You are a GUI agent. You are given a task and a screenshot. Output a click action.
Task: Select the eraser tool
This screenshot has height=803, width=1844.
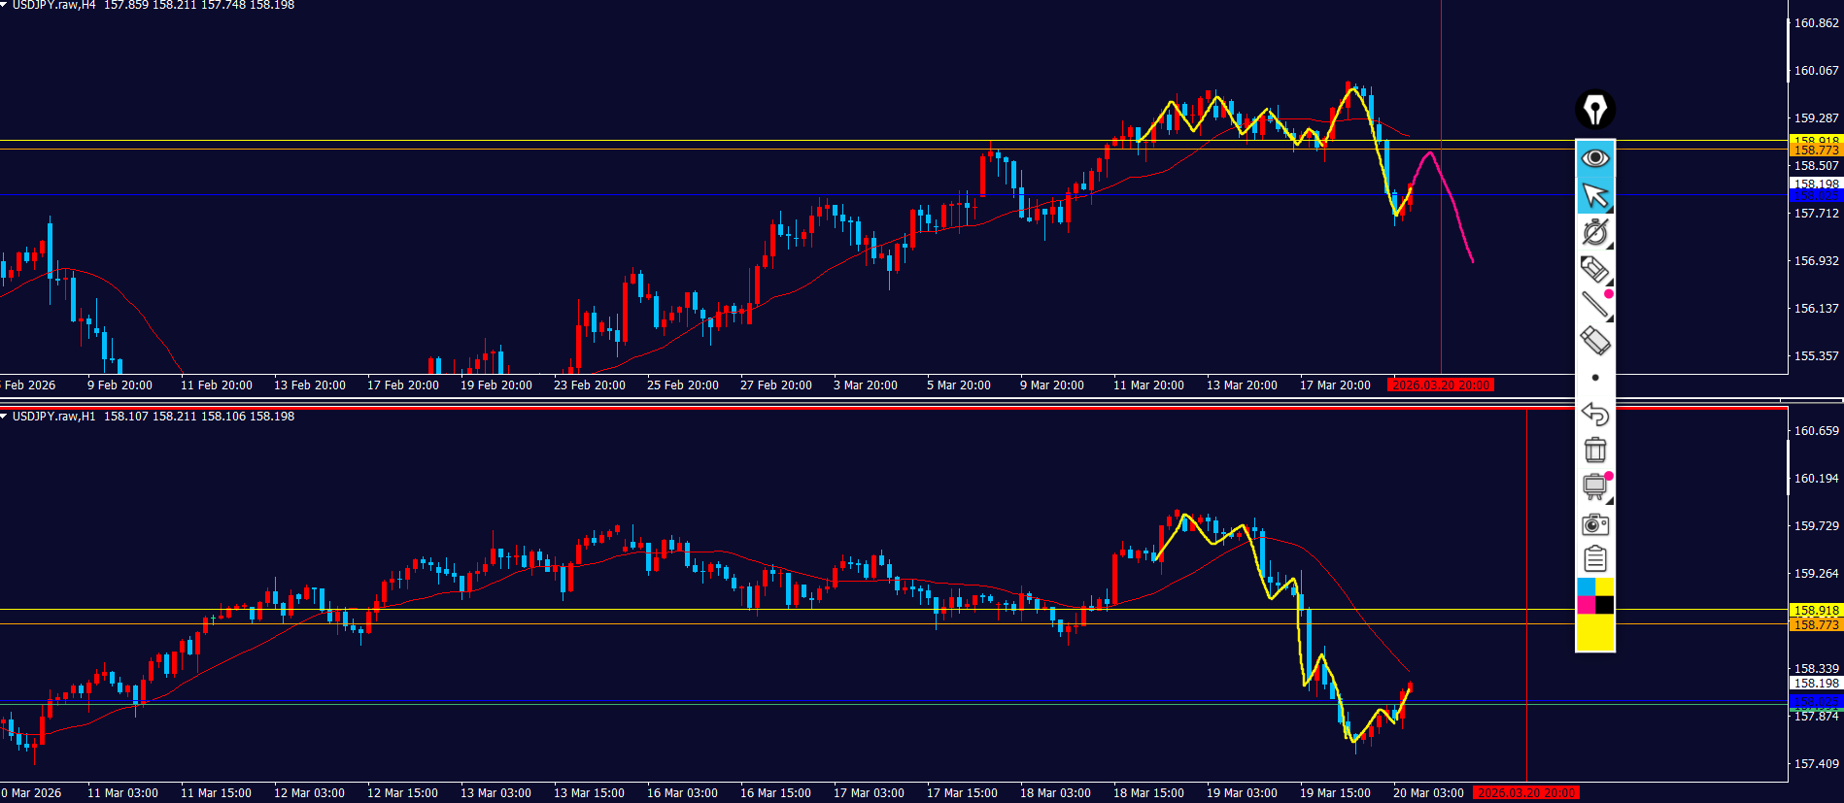tap(1594, 341)
